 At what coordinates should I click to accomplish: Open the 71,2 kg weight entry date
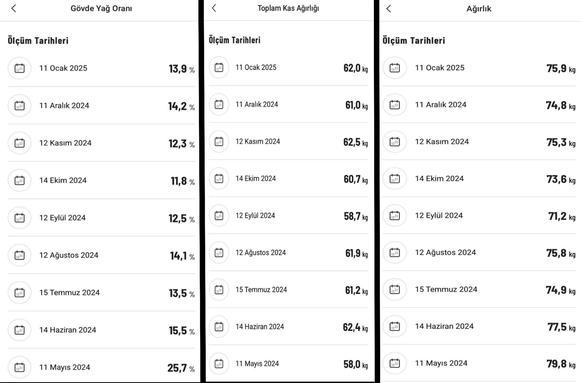[439, 215]
